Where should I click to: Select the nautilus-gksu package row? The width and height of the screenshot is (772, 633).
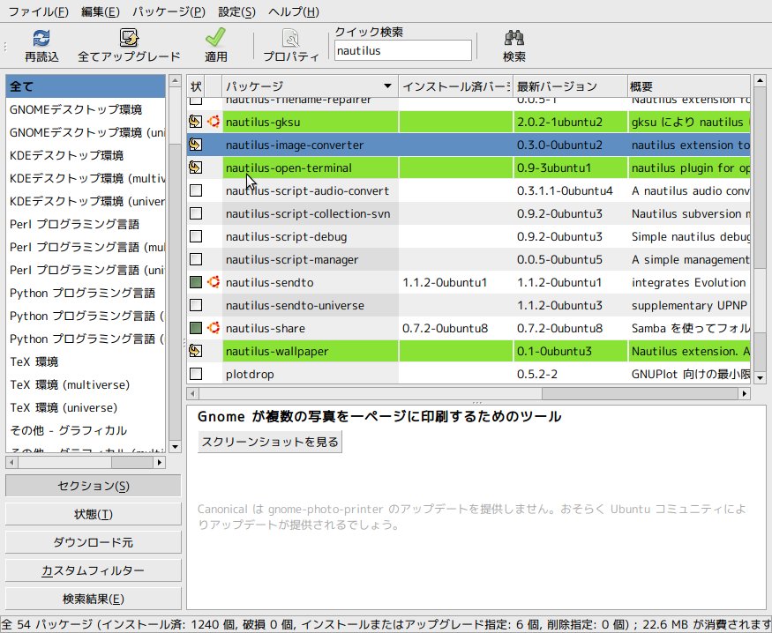[468, 122]
